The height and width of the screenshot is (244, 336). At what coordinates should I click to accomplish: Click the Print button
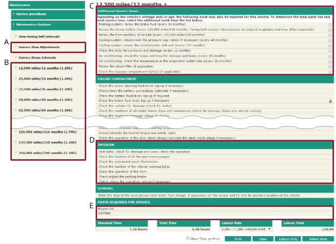[x=238, y=239]
